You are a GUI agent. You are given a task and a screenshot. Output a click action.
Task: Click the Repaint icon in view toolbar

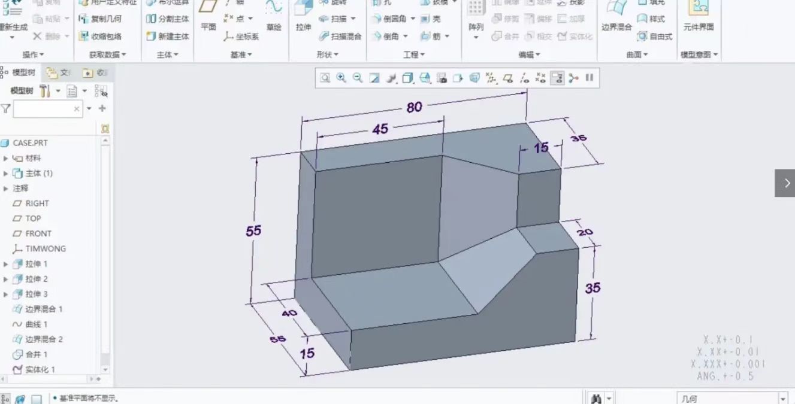[374, 78]
